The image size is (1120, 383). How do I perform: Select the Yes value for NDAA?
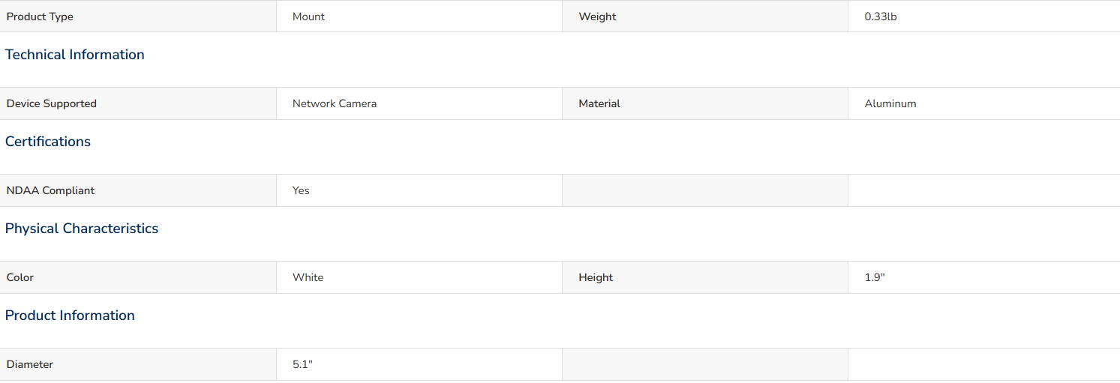click(301, 190)
